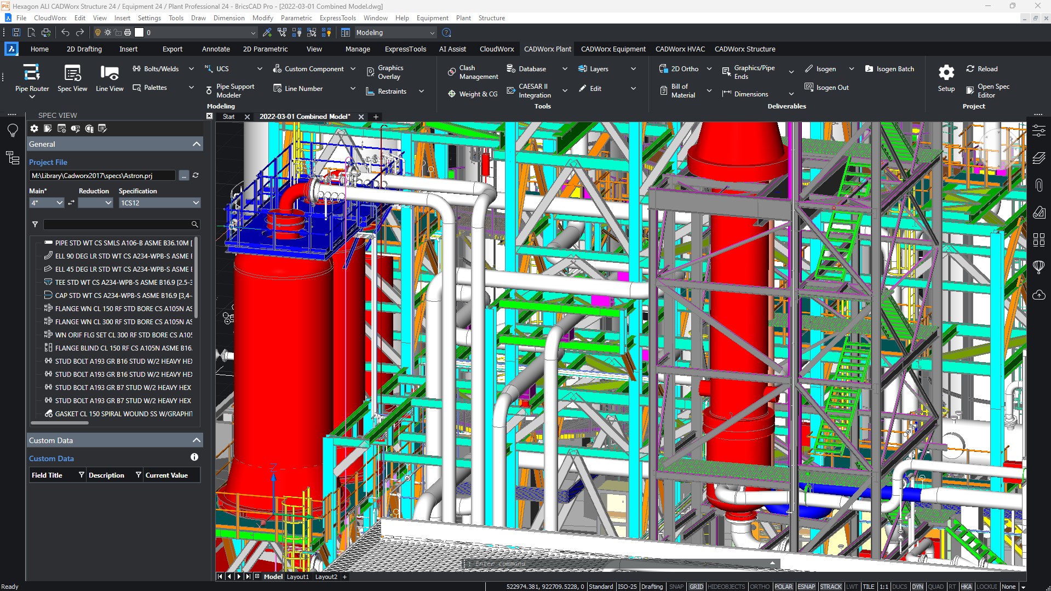
Task: Create a Bill of Material
Action: coord(677,90)
